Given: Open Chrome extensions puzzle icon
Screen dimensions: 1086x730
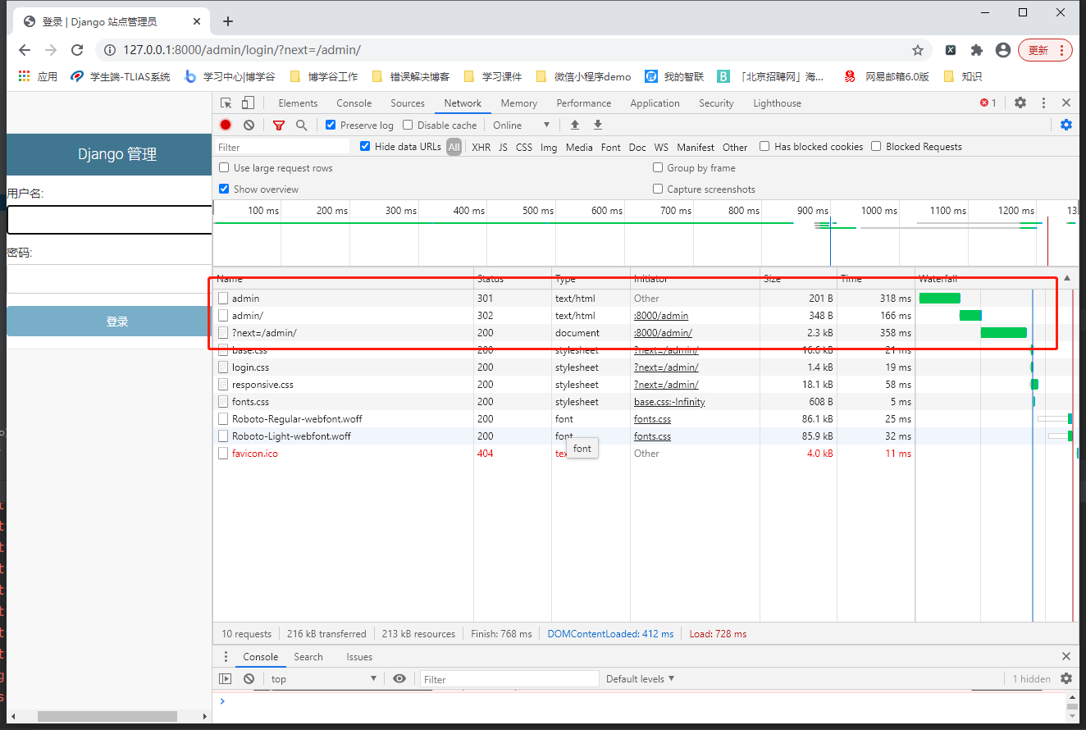Looking at the screenshot, I should (976, 50).
